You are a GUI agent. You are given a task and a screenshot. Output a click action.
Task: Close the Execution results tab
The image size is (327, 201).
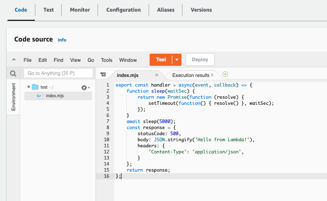pyautogui.click(x=212, y=75)
